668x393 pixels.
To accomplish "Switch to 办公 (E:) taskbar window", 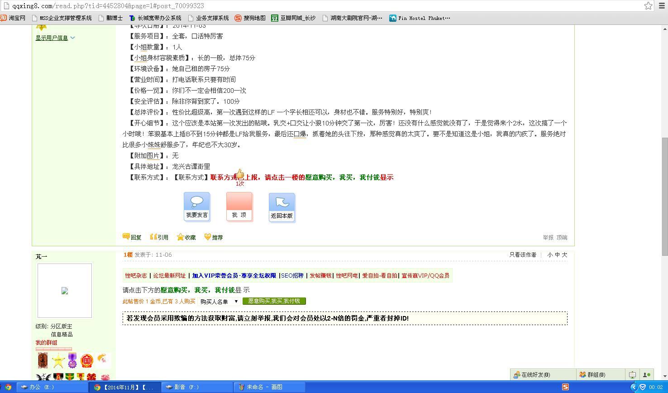I will (52, 387).
